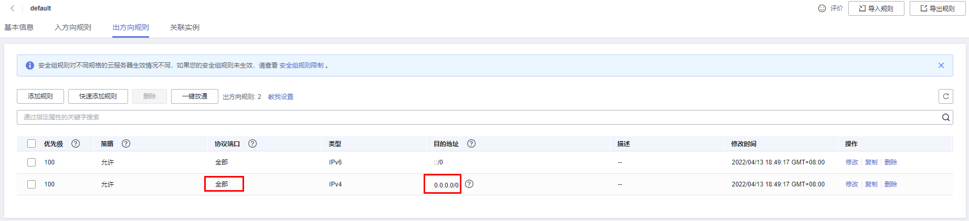Viewport: 969px width, 221px height.
Task: Close the blue info notice banner
Action: (941, 65)
